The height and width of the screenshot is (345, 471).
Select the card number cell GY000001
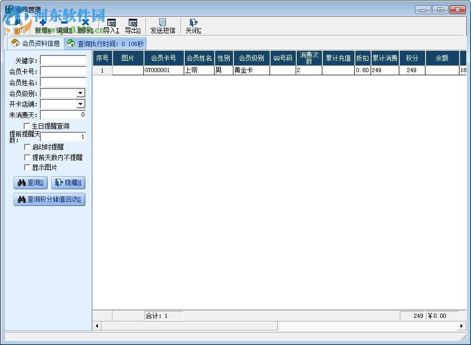pyautogui.click(x=164, y=70)
